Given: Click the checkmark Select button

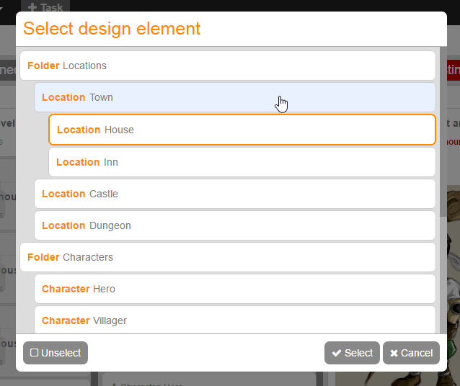Looking at the screenshot, I should click(352, 353).
